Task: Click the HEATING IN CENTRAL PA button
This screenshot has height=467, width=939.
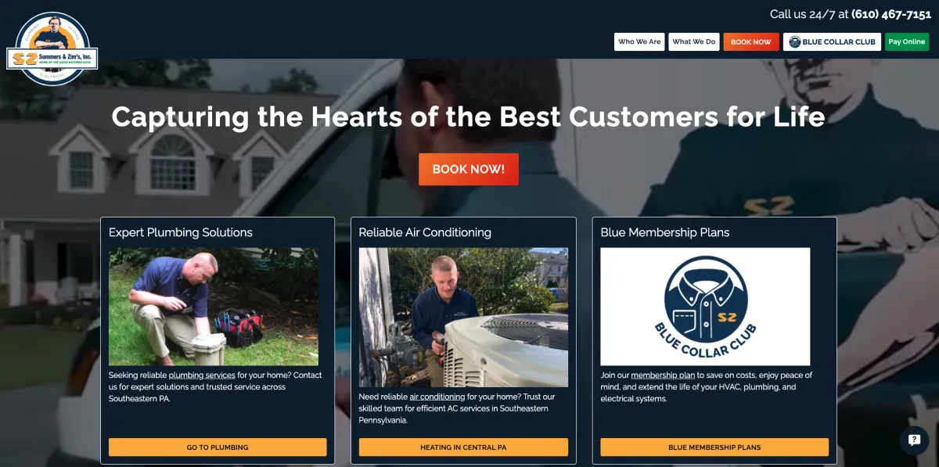Action: 463,447
